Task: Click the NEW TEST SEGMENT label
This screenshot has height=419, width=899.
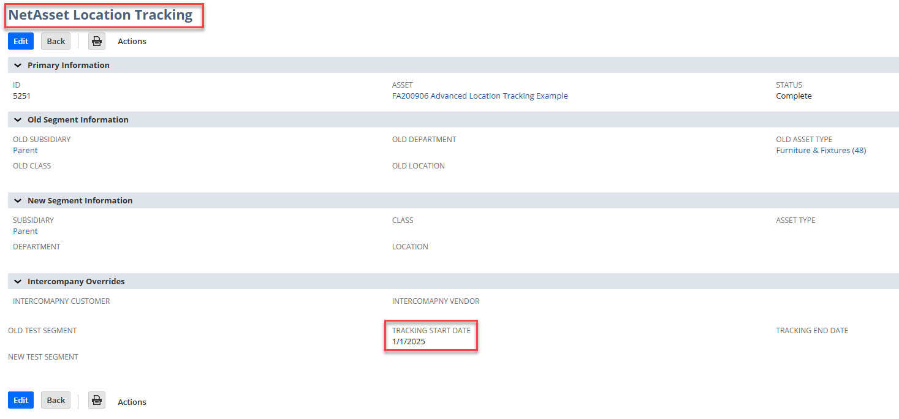Action: click(x=43, y=357)
